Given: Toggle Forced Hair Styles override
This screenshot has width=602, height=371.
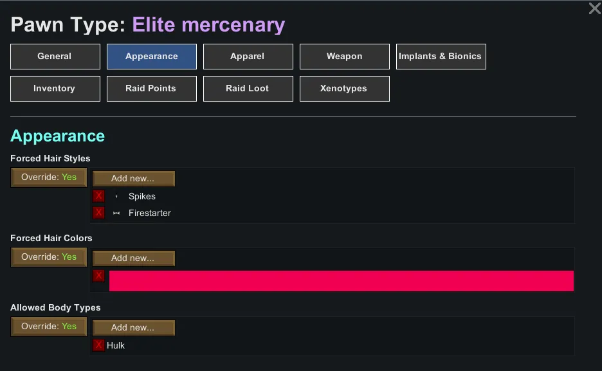Looking at the screenshot, I should tap(49, 177).
